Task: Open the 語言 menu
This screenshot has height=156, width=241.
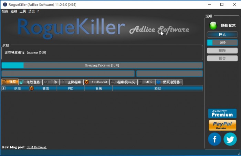Action: (x=32, y=11)
